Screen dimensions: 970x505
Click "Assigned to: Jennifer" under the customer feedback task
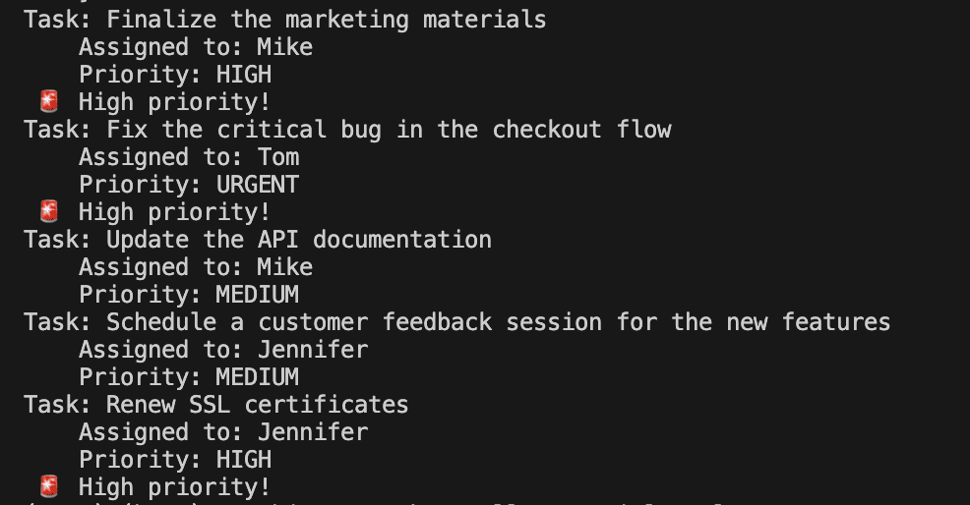pyautogui.click(x=223, y=349)
